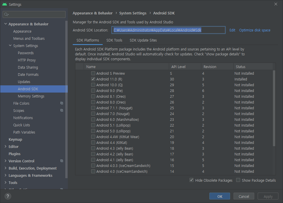
Task: Switch to the SDK Platforms tab
Action: pyautogui.click(x=88, y=40)
